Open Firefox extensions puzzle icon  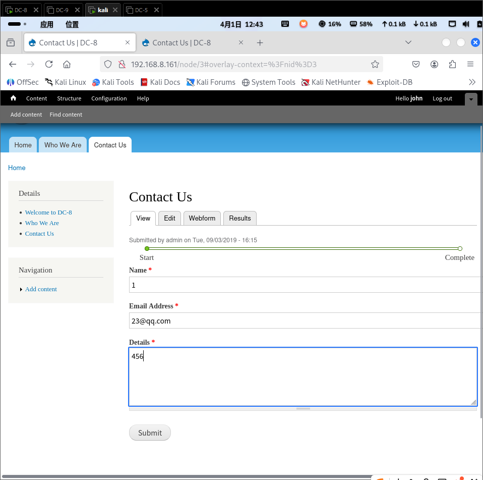(x=452, y=64)
